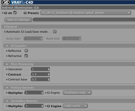Click the Automatic GI Load/Save animation dot
This screenshot has height=111, width=135.
(5, 32)
